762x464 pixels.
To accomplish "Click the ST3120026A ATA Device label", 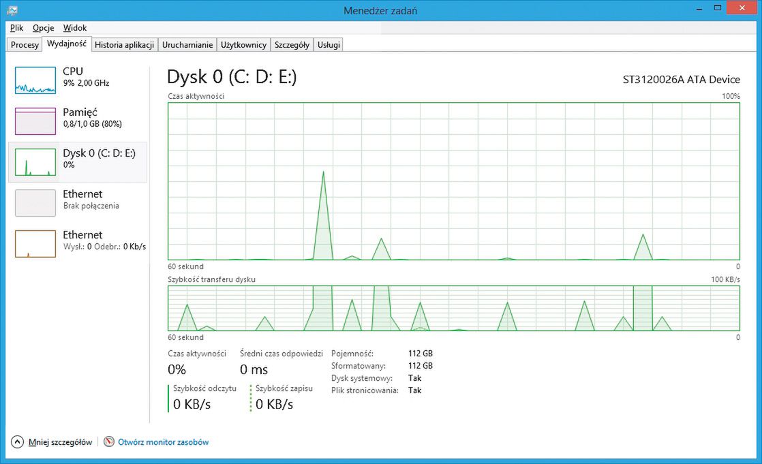I will coord(682,80).
